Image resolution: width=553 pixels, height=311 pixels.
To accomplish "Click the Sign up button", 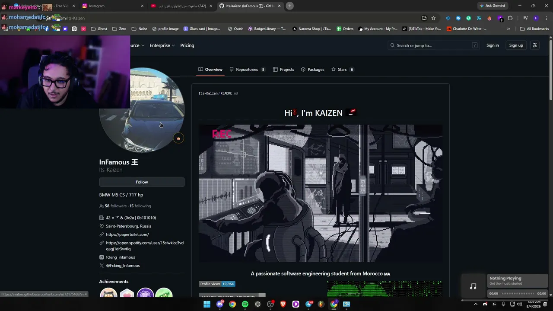I will tap(516, 45).
